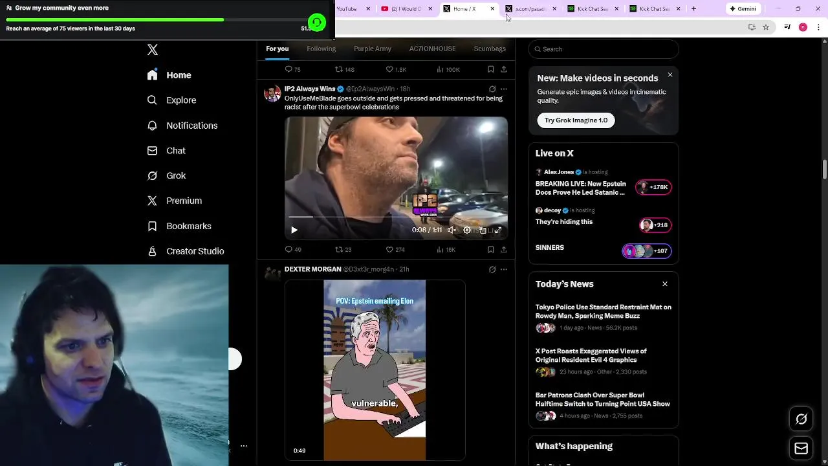Image resolution: width=828 pixels, height=466 pixels.
Task: Like the top post with 1.8K likes
Action: tap(396, 69)
